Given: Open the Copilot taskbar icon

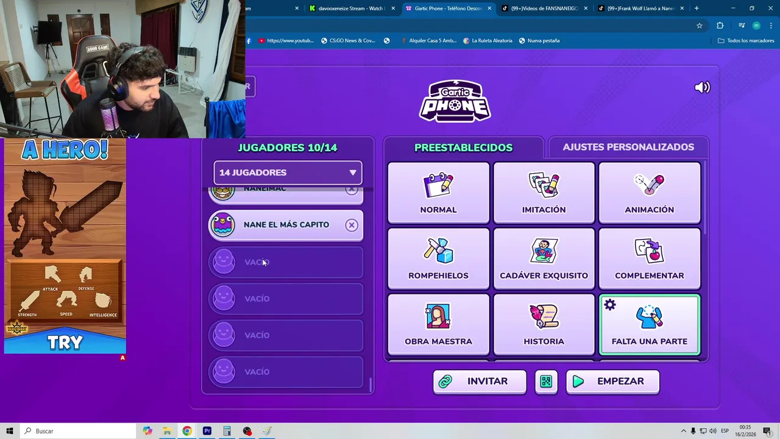Looking at the screenshot, I should click(x=147, y=431).
